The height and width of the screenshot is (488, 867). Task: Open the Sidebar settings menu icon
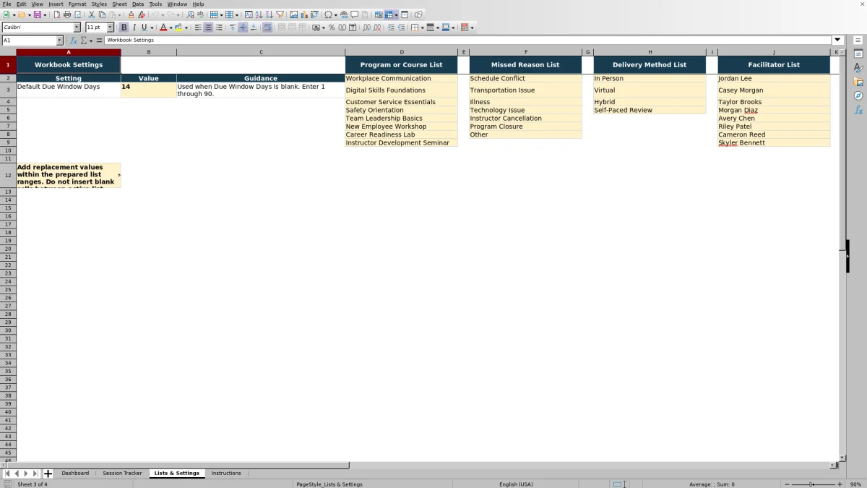click(858, 40)
